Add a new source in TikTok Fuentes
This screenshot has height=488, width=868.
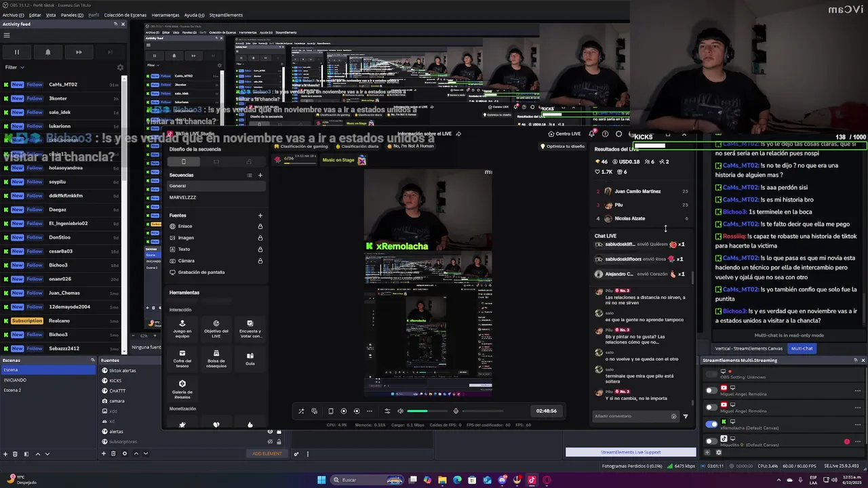260,216
